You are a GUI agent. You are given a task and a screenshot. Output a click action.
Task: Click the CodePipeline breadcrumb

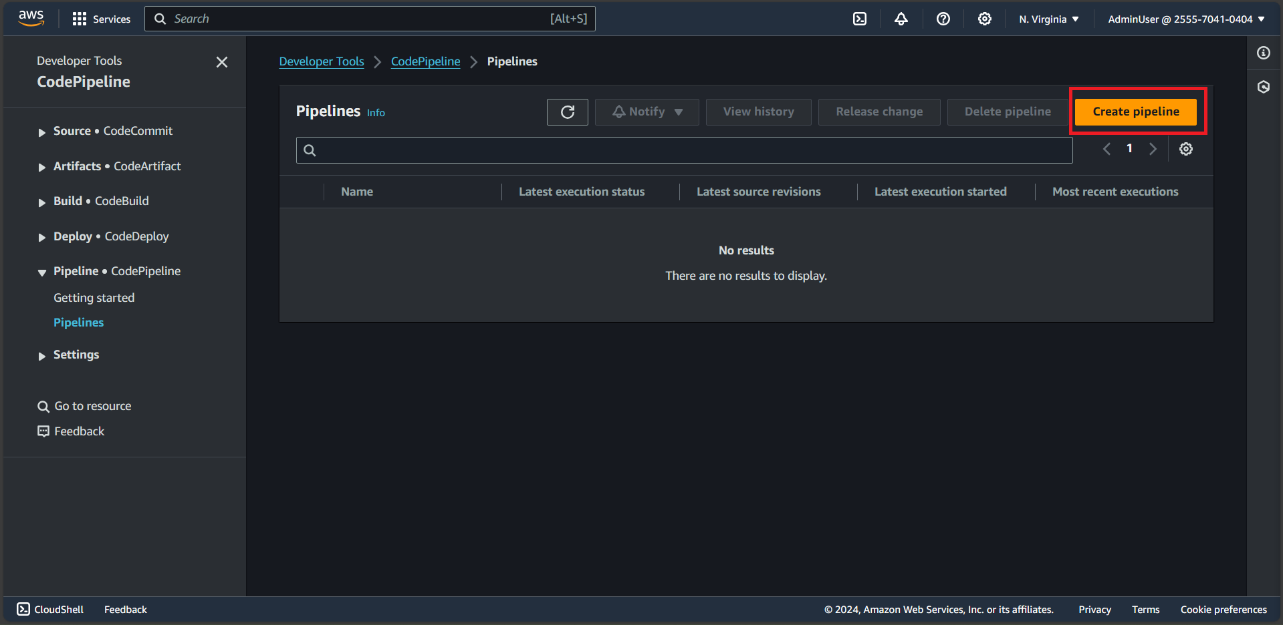pyautogui.click(x=425, y=61)
